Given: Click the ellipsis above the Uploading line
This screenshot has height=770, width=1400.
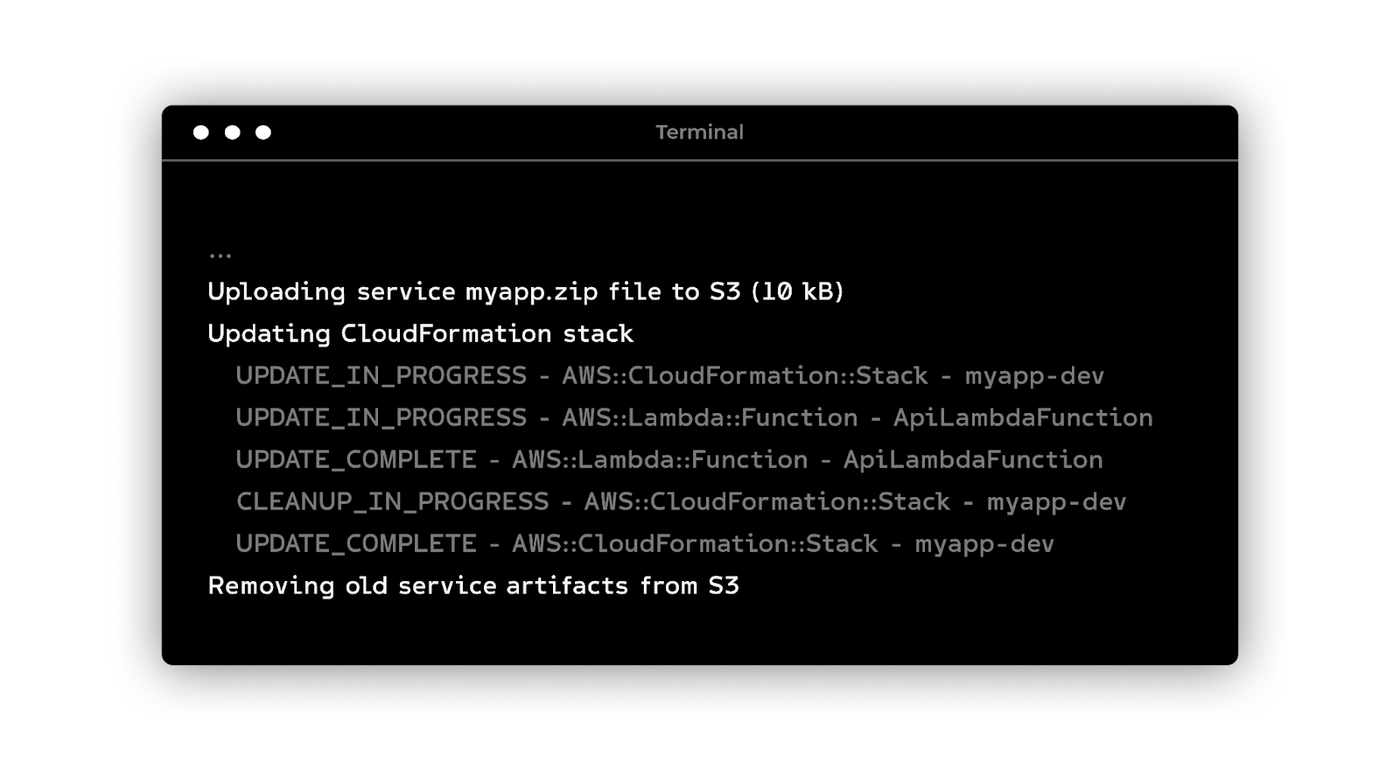Looking at the screenshot, I should (220, 255).
